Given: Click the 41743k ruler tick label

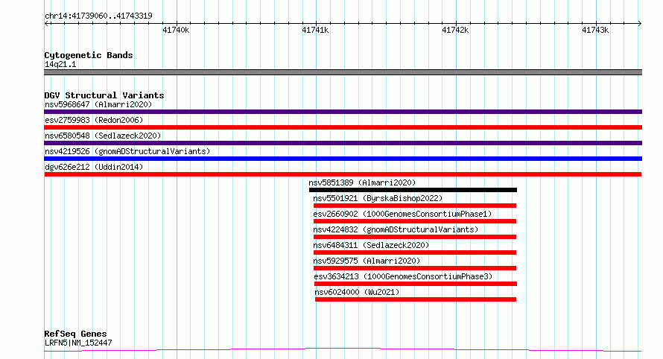Looking at the screenshot, I should [595, 30].
